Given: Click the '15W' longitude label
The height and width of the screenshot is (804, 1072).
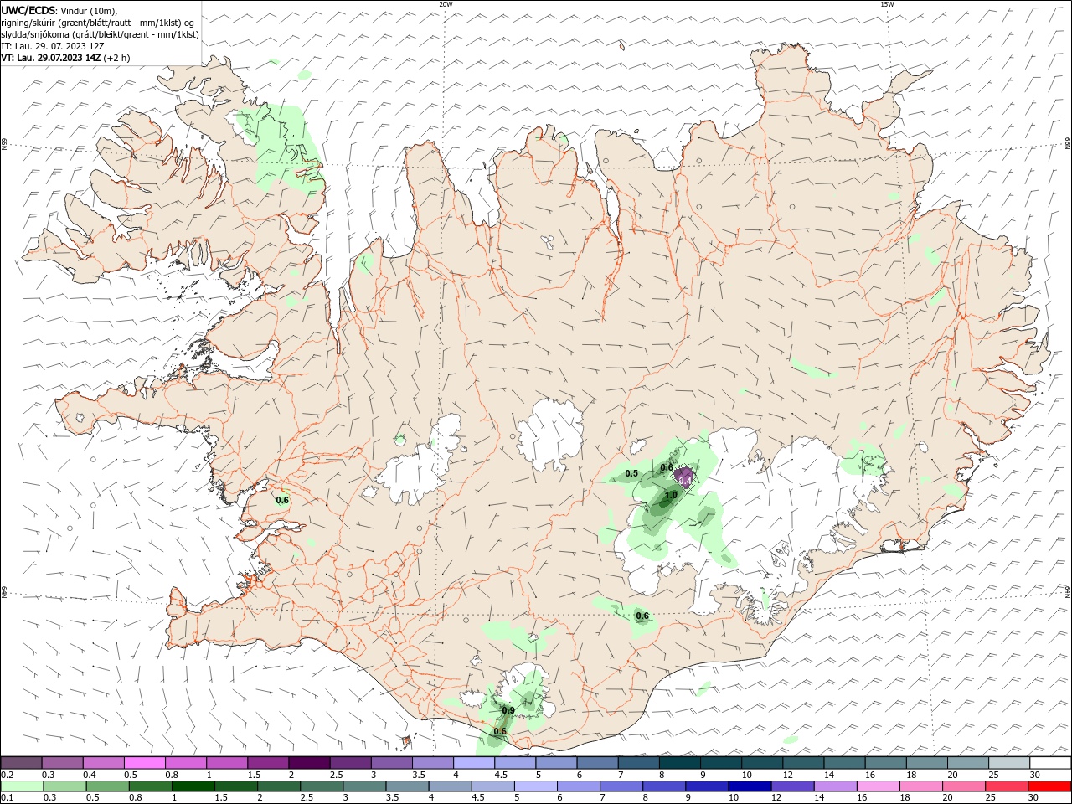Looking at the screenshot, I should (887, 4).
